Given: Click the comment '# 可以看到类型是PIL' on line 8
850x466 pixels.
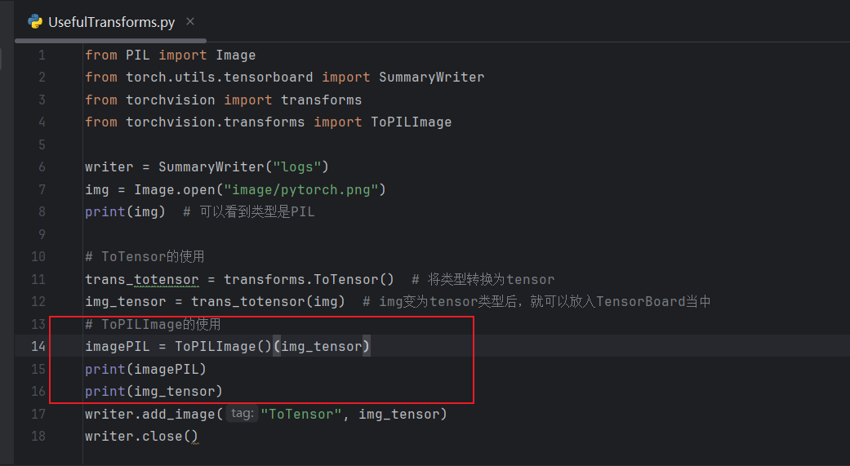Looking at the screenshot, I should (249, 212).
